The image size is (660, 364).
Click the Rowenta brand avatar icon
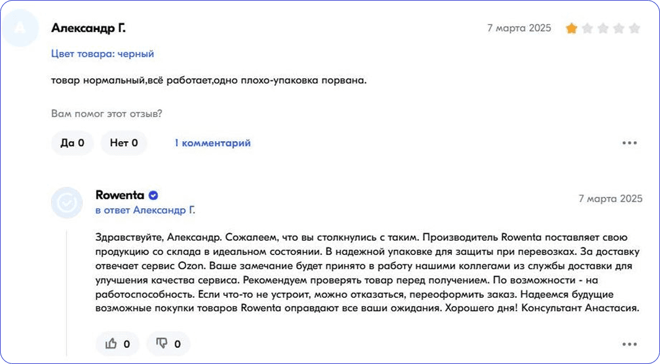click(66, 202)
